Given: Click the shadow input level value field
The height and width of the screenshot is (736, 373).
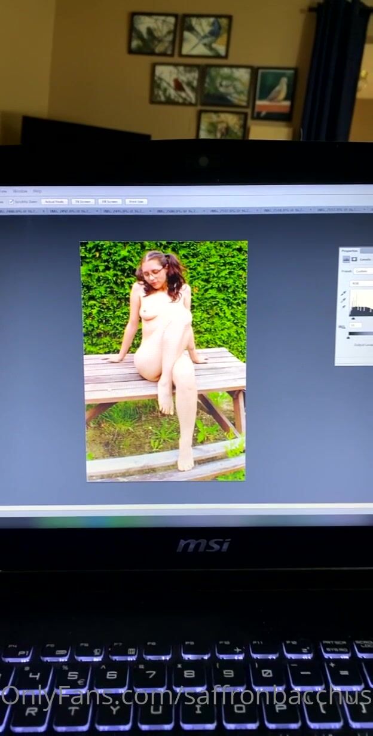Looking at the screenshot, I should 356,326.
